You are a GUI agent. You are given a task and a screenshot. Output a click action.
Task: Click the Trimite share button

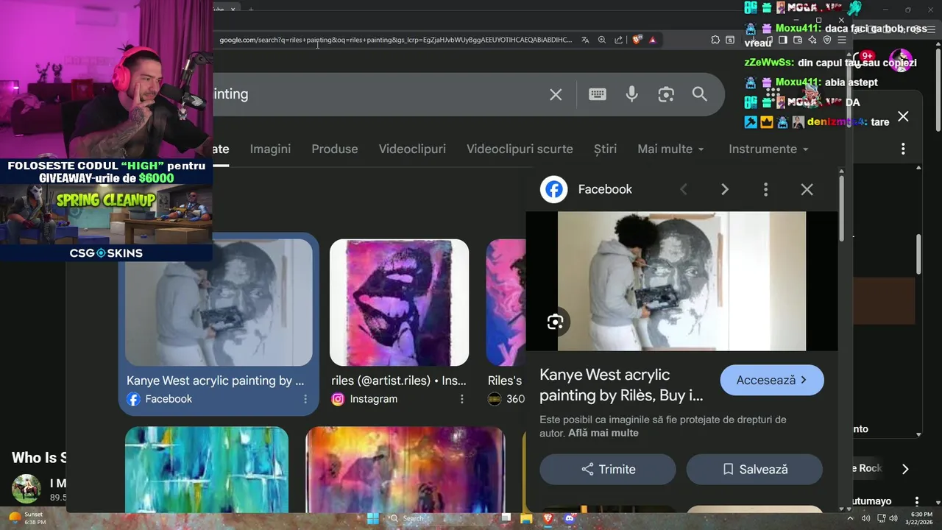tap(608, 469)
